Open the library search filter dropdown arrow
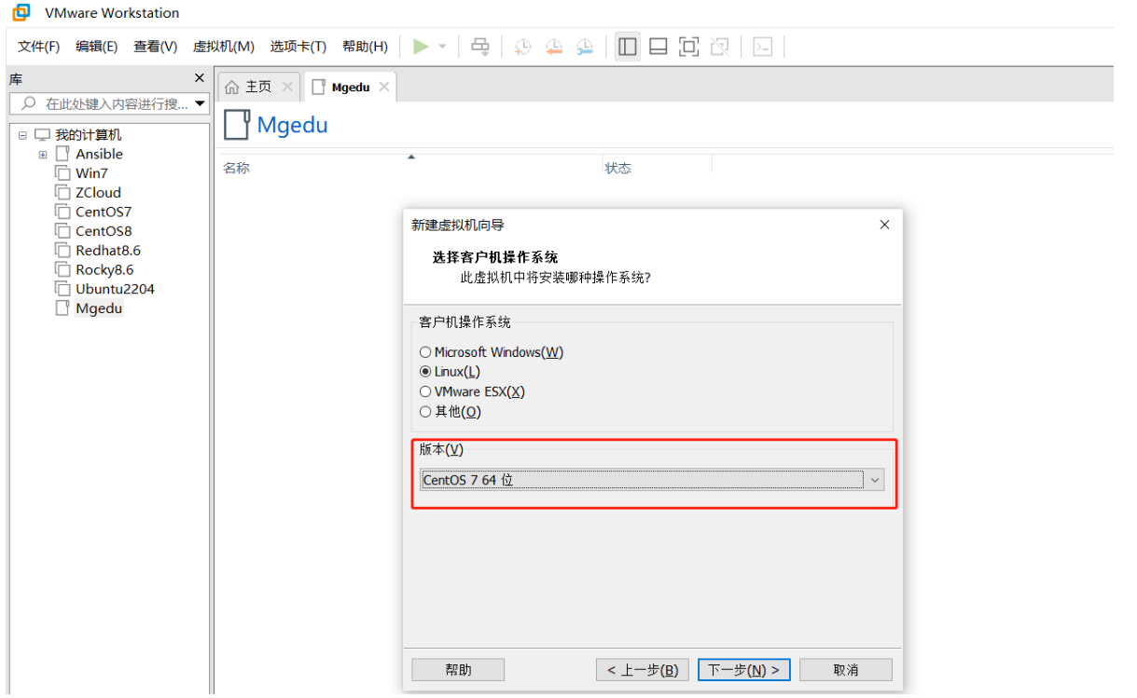Image resolution: width=1137 pixels, height=698 pixels. pos(200,103)
